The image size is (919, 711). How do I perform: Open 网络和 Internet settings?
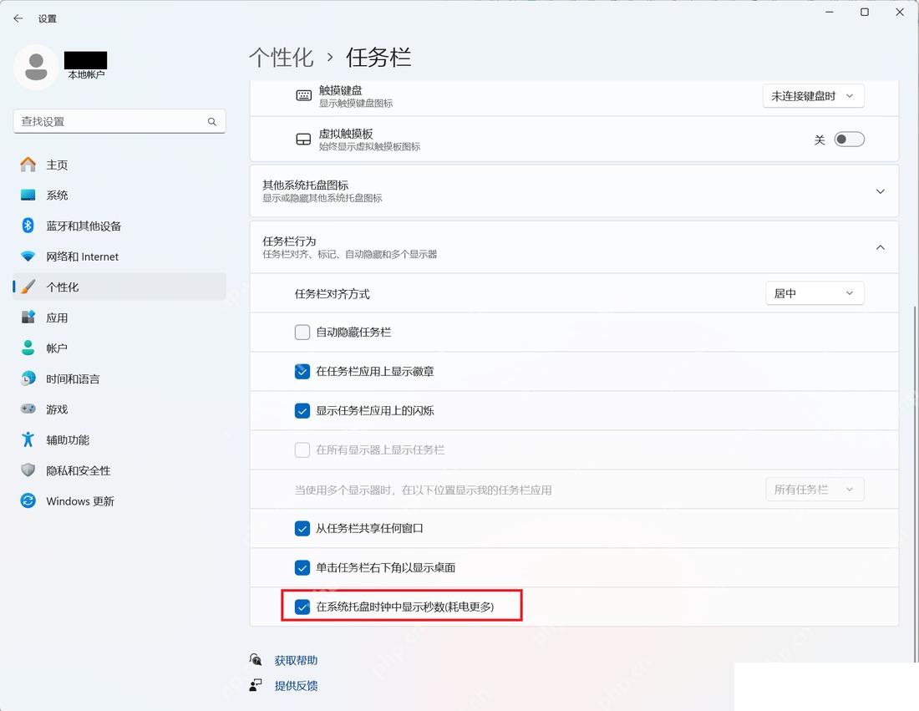(119, 256)
